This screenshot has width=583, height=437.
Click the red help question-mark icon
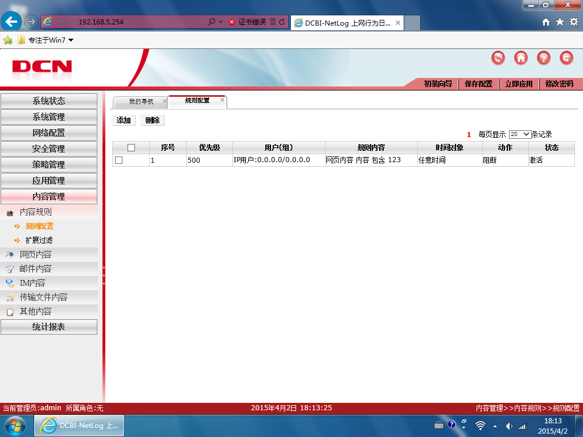point(544,58)
